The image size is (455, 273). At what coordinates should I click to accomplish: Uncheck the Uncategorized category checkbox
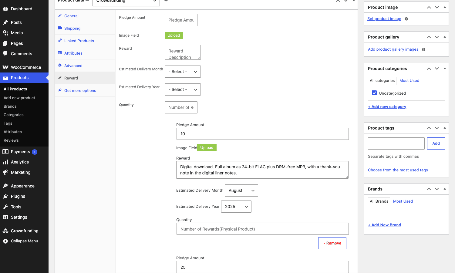point(374,93)
